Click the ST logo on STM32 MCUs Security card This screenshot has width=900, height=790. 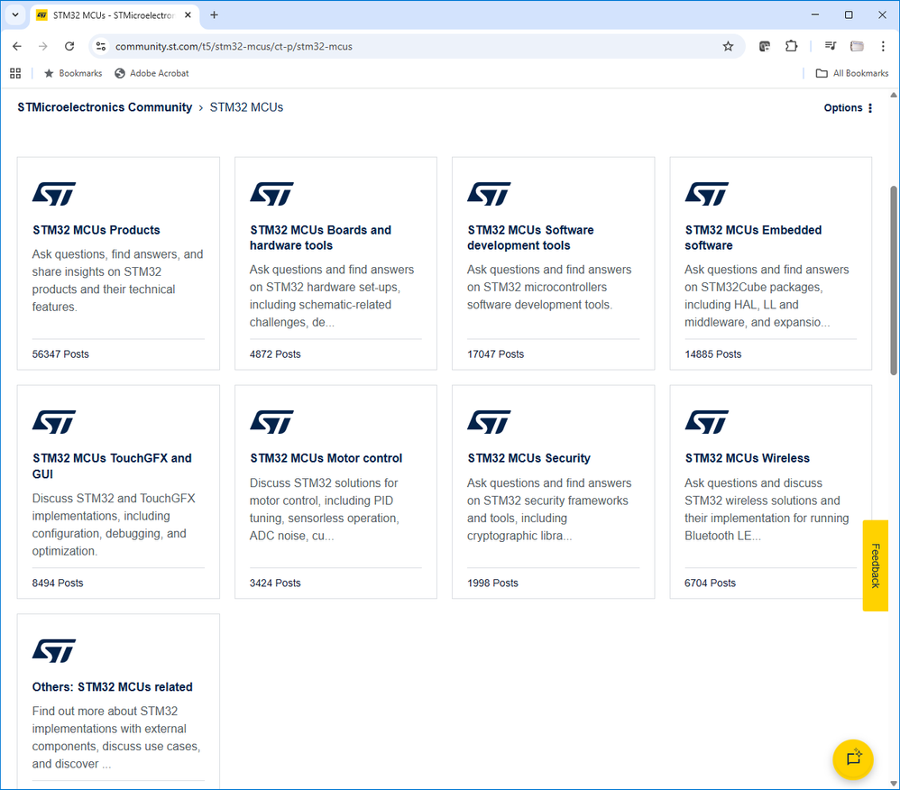[x=489, y=422]
